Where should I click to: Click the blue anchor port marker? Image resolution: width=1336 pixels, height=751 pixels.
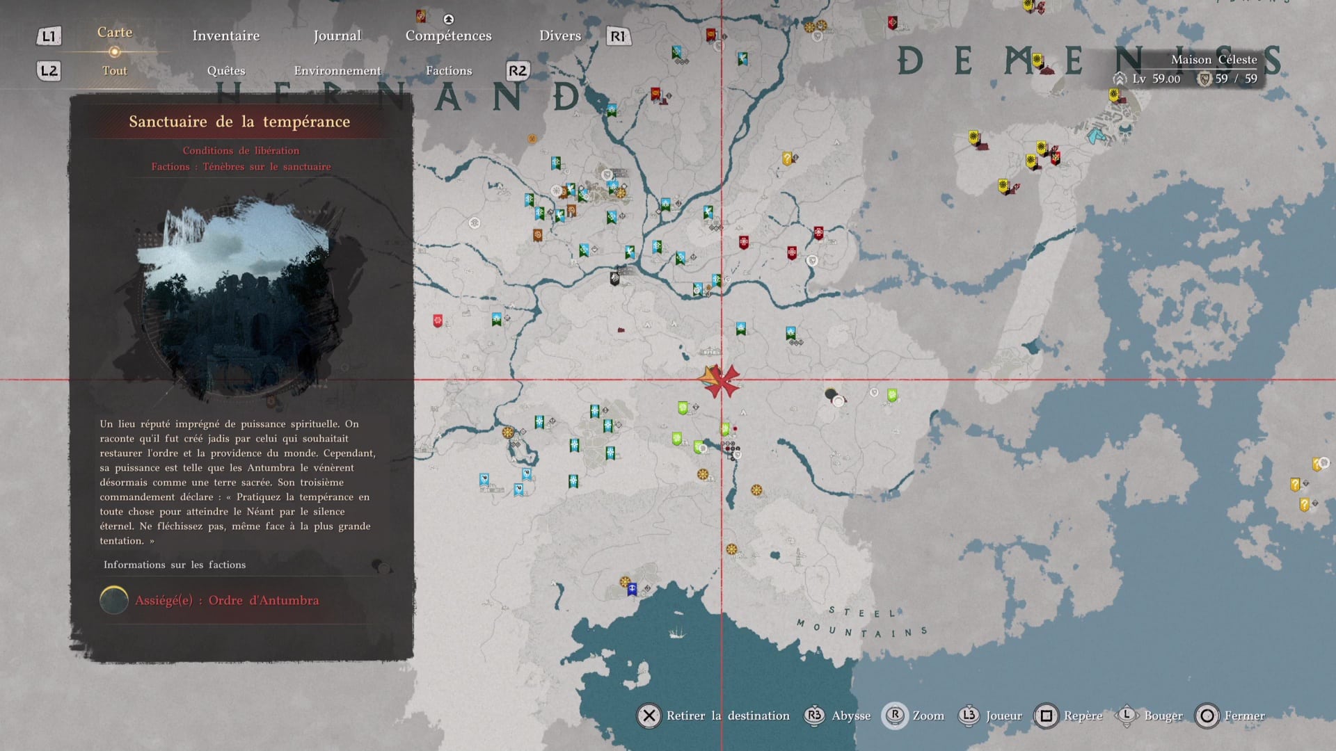632,590
